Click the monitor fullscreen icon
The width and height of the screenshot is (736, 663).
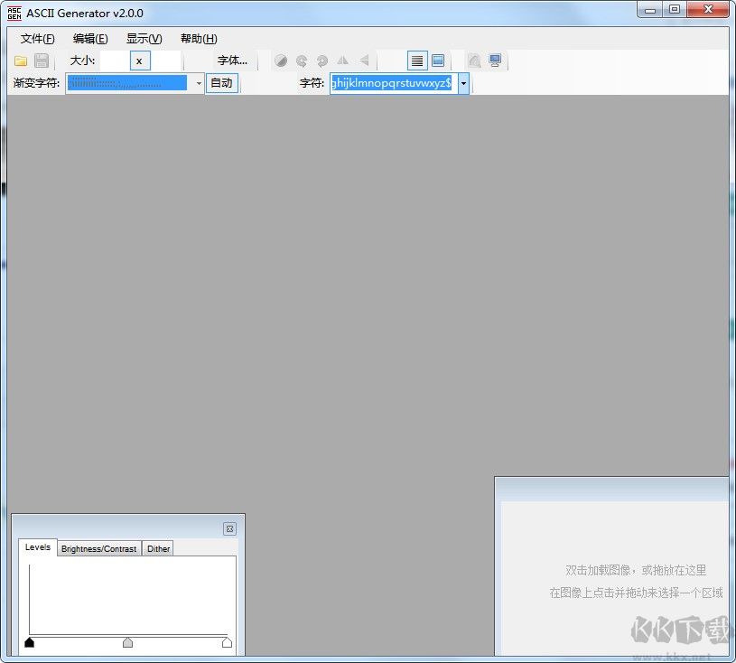(x=495, y=61)
